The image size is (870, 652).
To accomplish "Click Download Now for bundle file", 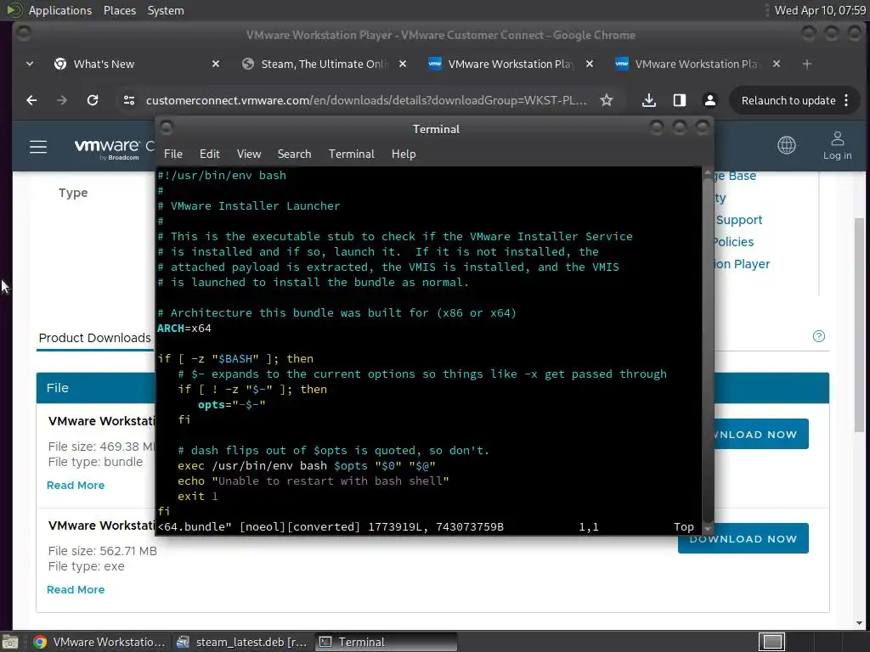I will pos(760,434).
